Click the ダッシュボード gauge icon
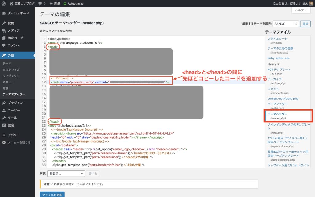This screenshot has height=197, width=315. click(4, 13)
